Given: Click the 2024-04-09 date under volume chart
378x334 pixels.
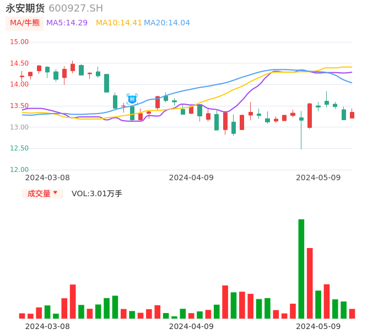Looking at the screenshot, I should 191,326.
